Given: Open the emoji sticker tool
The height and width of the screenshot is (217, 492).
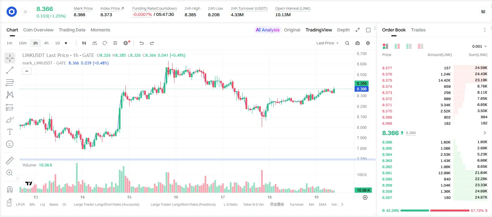Looking at the screenshot, I should tap(10, 144).
